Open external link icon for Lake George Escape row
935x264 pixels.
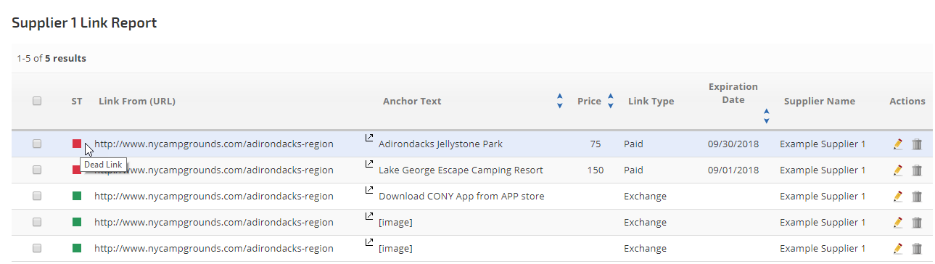pyautogui.click(x=368, y=164)
